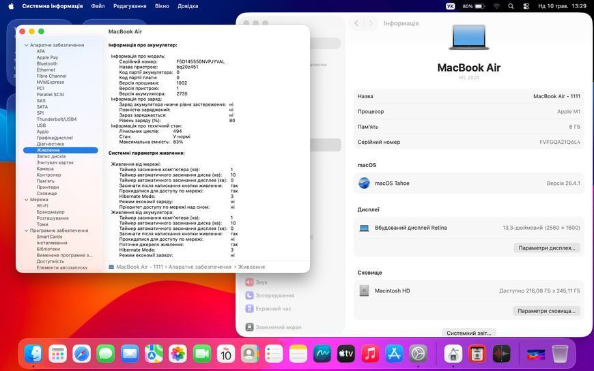Image resolution: width=594 pixels, height=371 pixels.
Task: Select Діагностика in sidebar
Action: tap(50, 144)
